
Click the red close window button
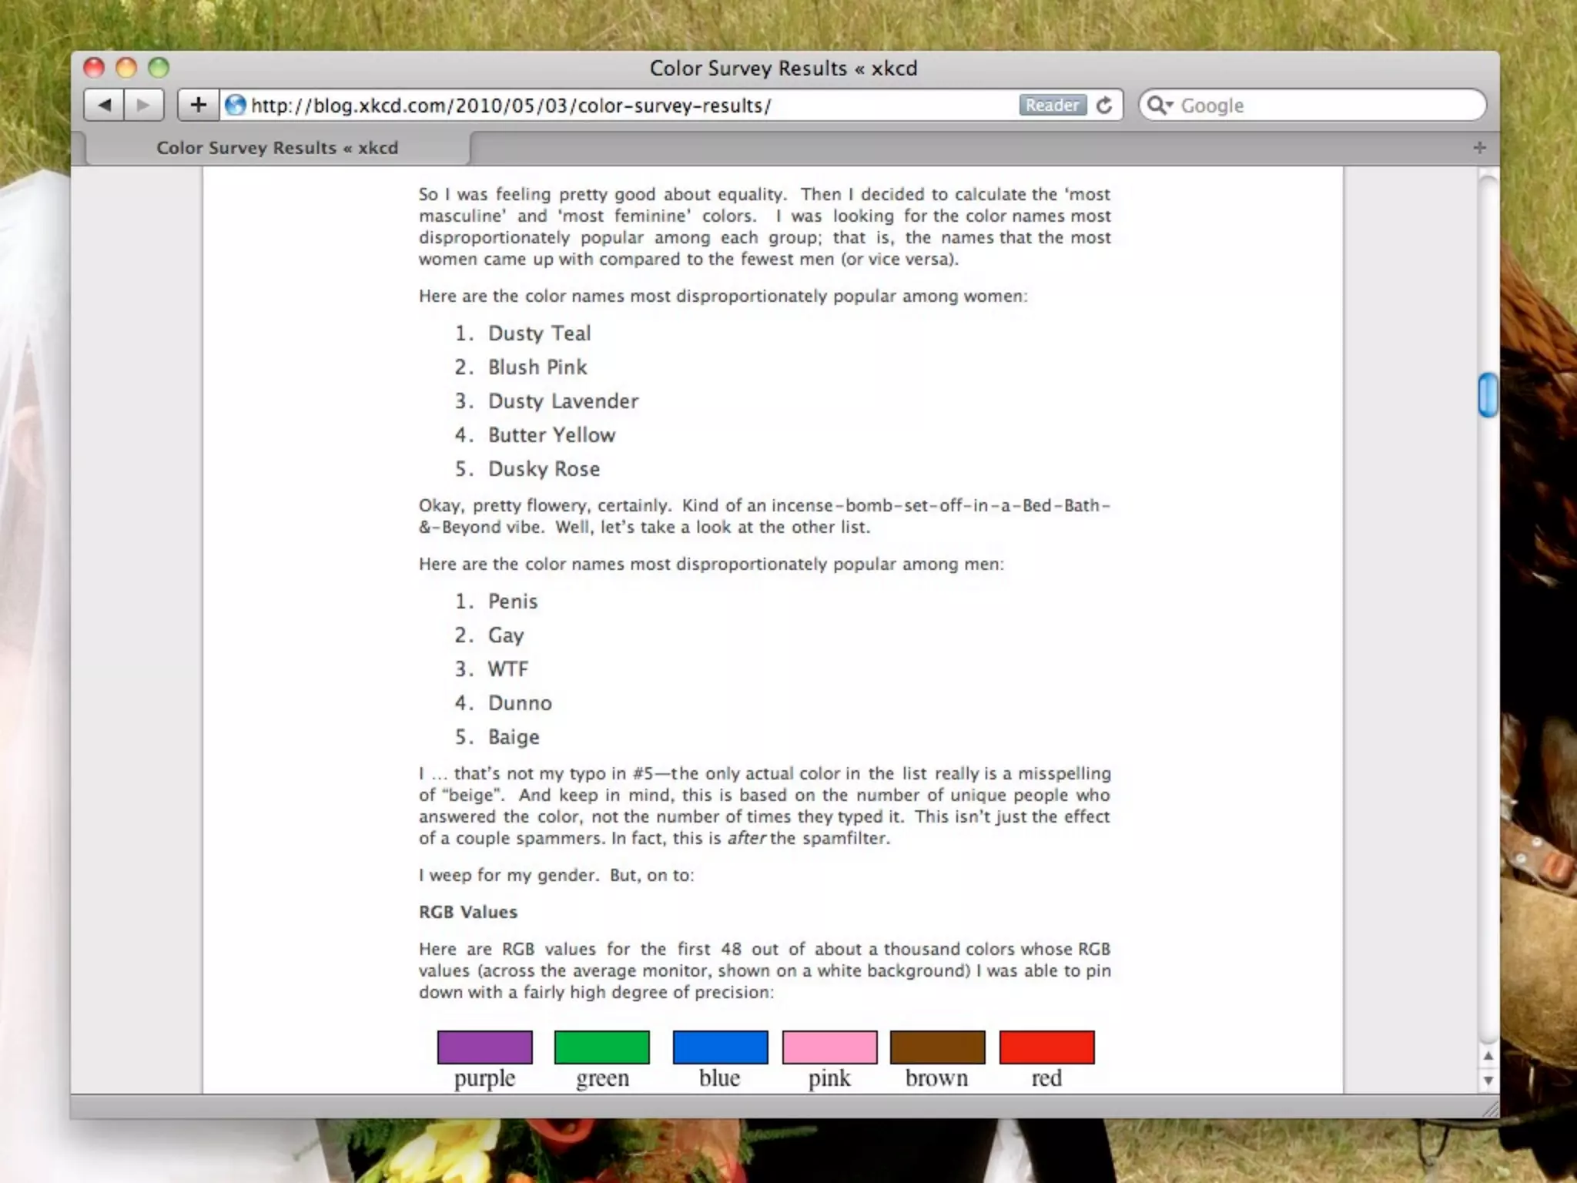94,68
